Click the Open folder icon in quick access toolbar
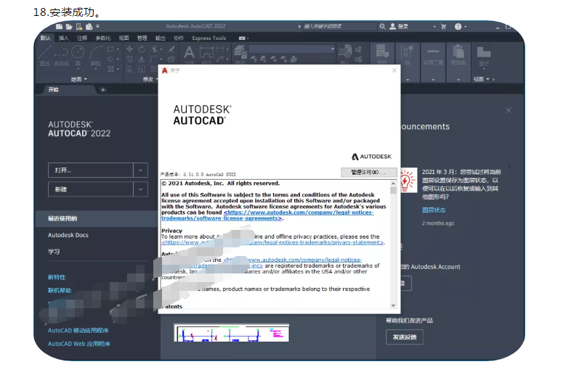 coord(69,27)
